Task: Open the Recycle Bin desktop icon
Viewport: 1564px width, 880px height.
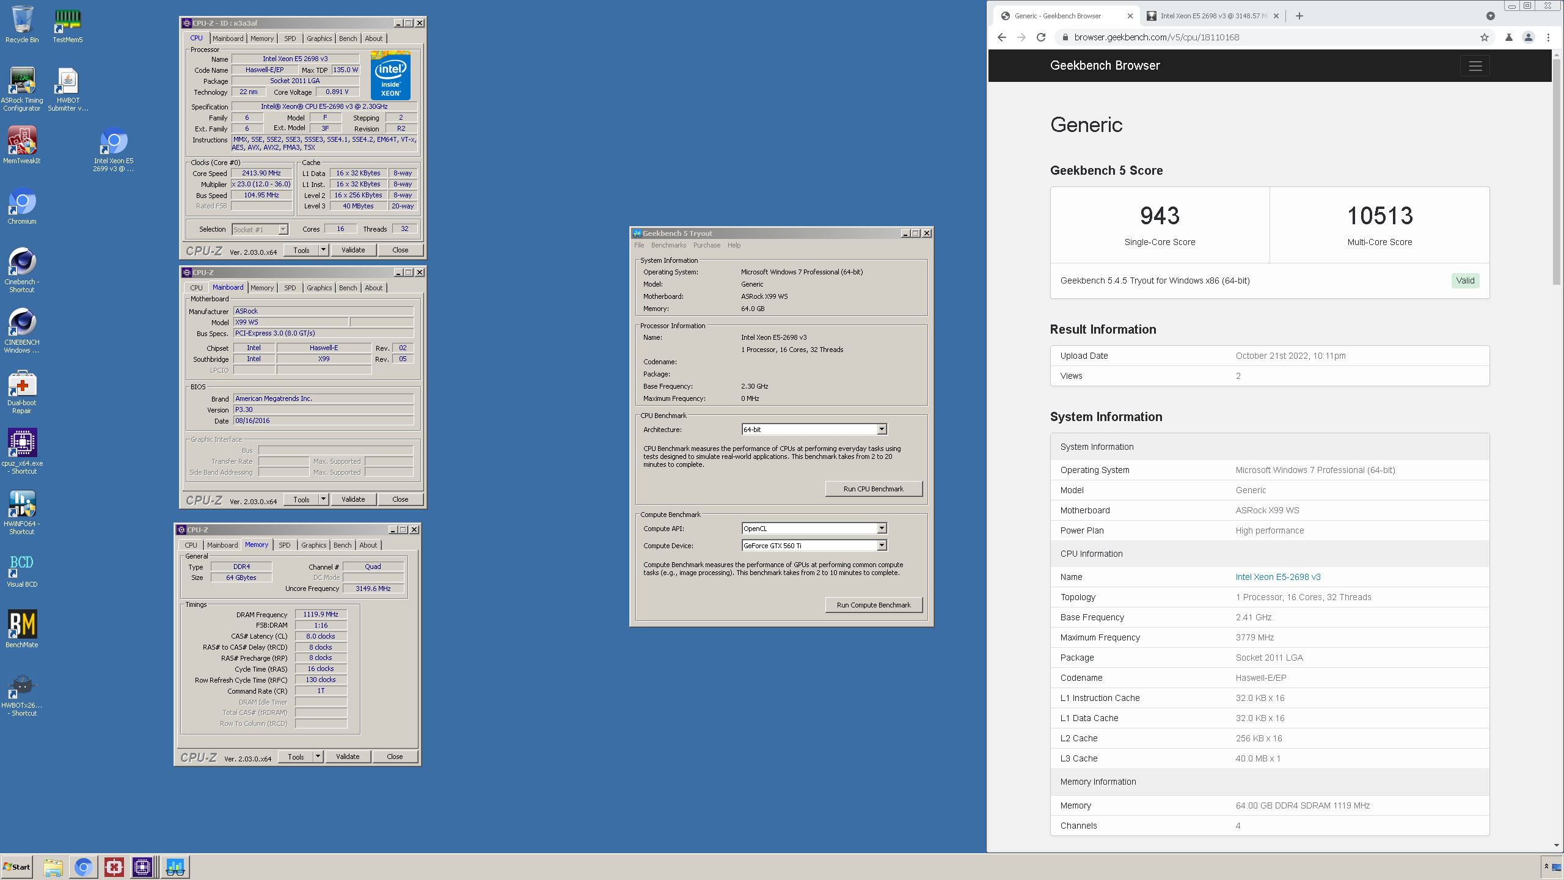Action: pos(22,24)
